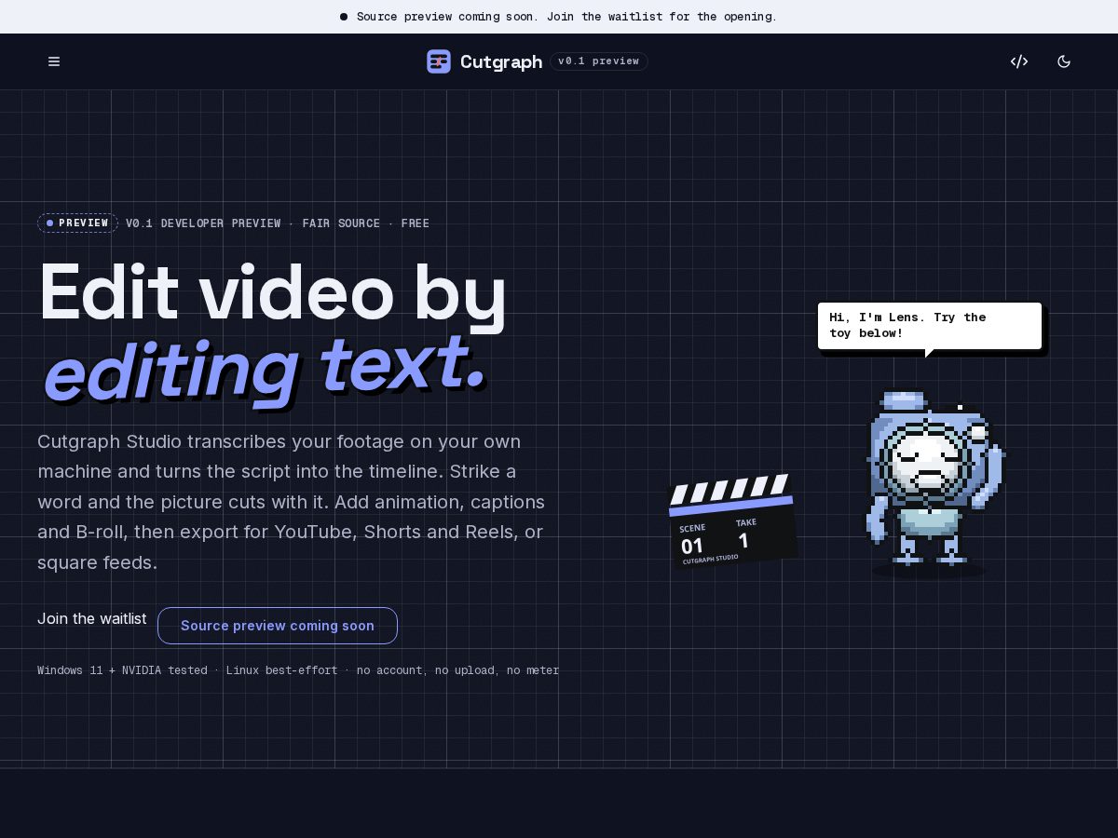This screenshot has height=838, width=1118.
Task: Open the hamburger navigation menu
Action: (x=54, y=61)
